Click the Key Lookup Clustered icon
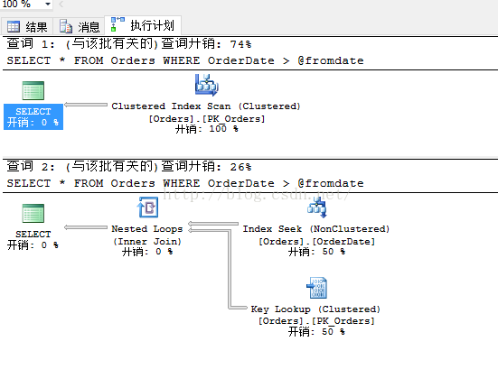 (317, 288)
